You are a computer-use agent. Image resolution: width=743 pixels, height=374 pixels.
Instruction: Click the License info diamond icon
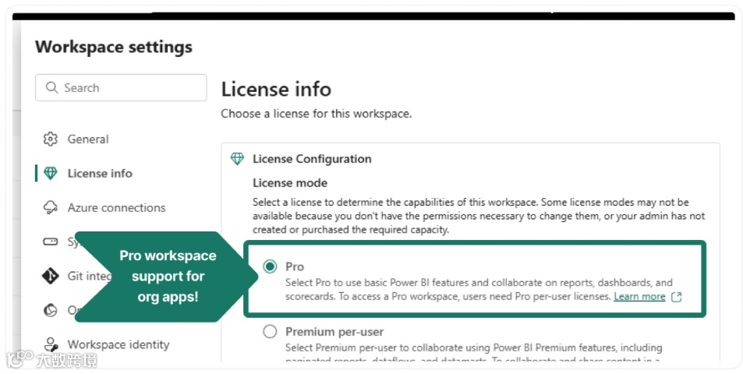50,173
